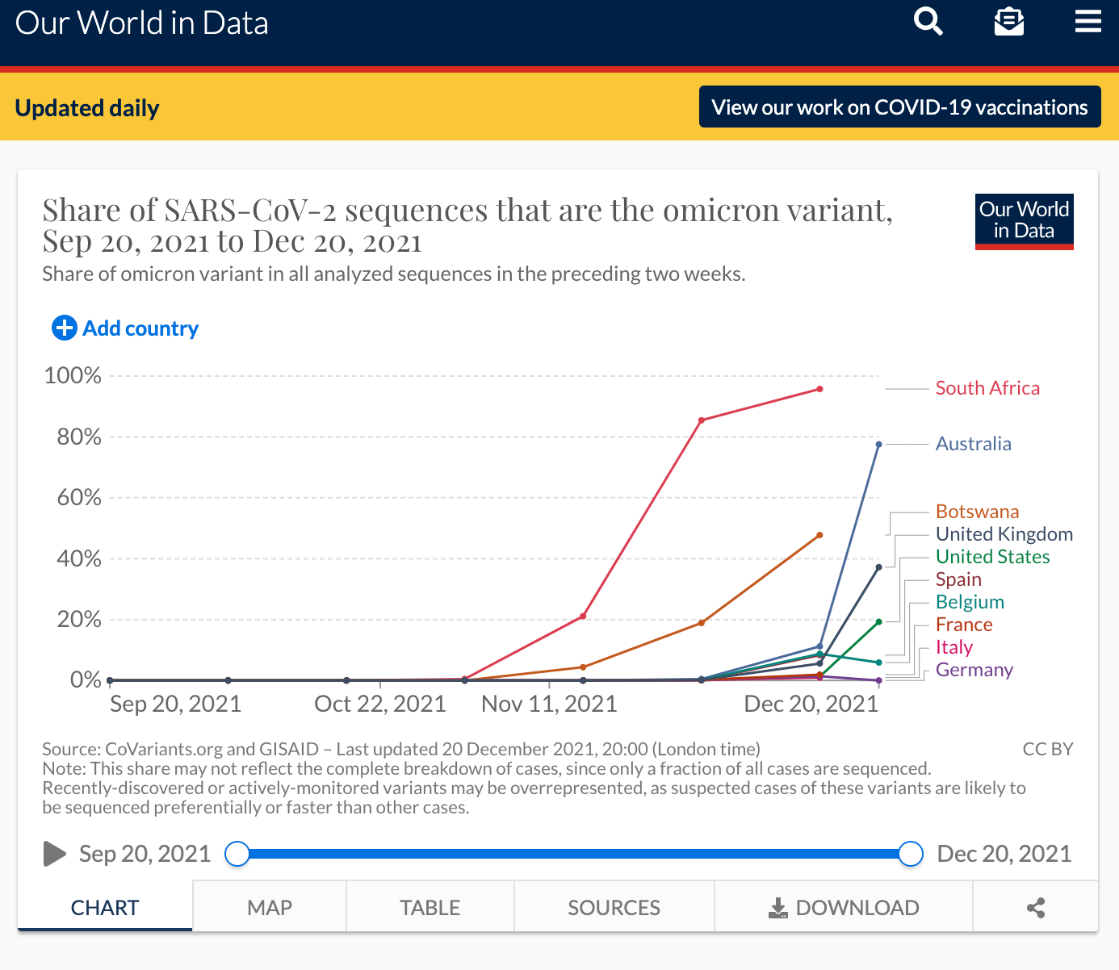Viewport: 1119px width, 970px height.
Task: Click South Africa's final data point near 95%
Action: pos(819,389)
